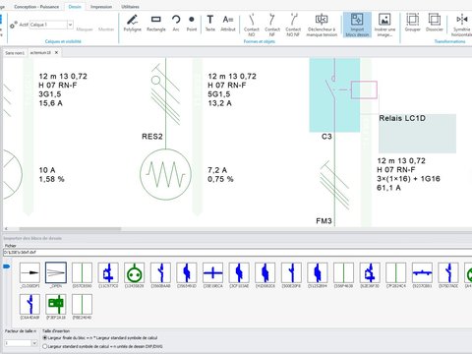Screen dimensions: 472x354
Task: Expand the Facteur de taille dropdown
Action: (34, 343)
